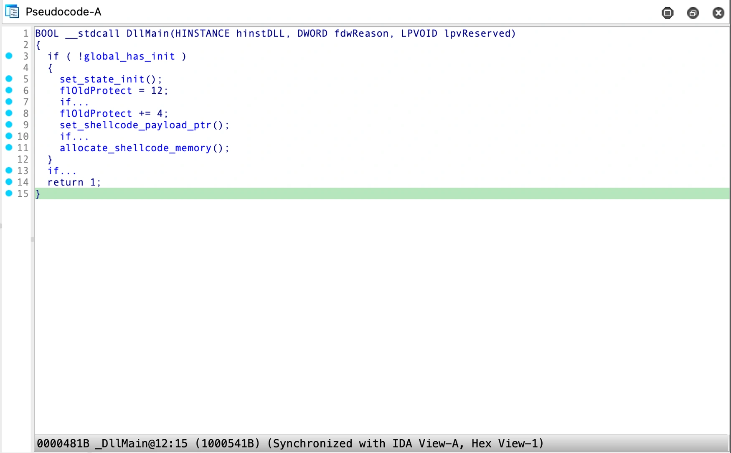Maximize the Pseudocode-A view via the square icon
Screen dimensions: 731x453
point(667,13)
